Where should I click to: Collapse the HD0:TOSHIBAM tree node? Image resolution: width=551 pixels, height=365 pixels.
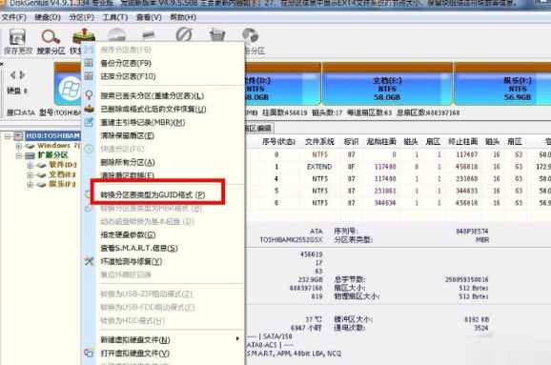8,136
